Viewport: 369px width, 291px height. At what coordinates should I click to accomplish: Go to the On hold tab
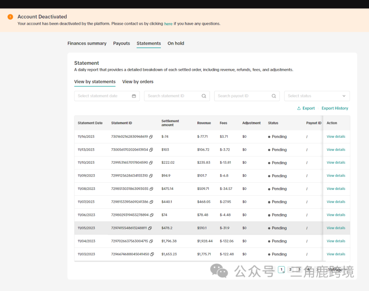[x=176, y=43]
